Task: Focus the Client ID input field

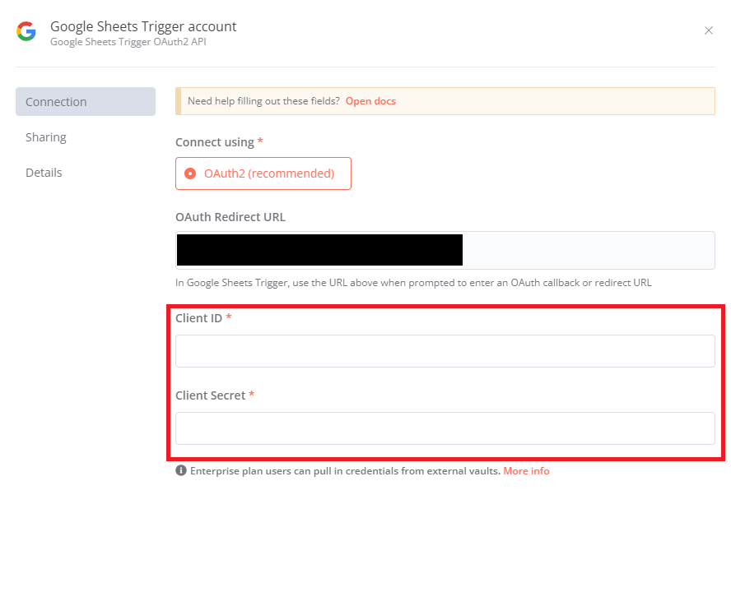Action: click(445, 351)
